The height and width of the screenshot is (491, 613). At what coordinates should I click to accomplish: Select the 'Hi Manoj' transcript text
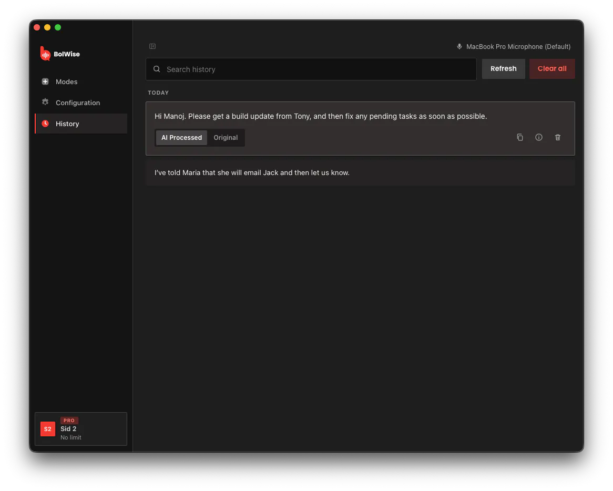pyautogui.click(x=321, y=116)
